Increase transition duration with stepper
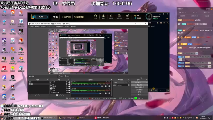Image resolution: width=213 pixels, height=120 pixels. pos(129,85)
